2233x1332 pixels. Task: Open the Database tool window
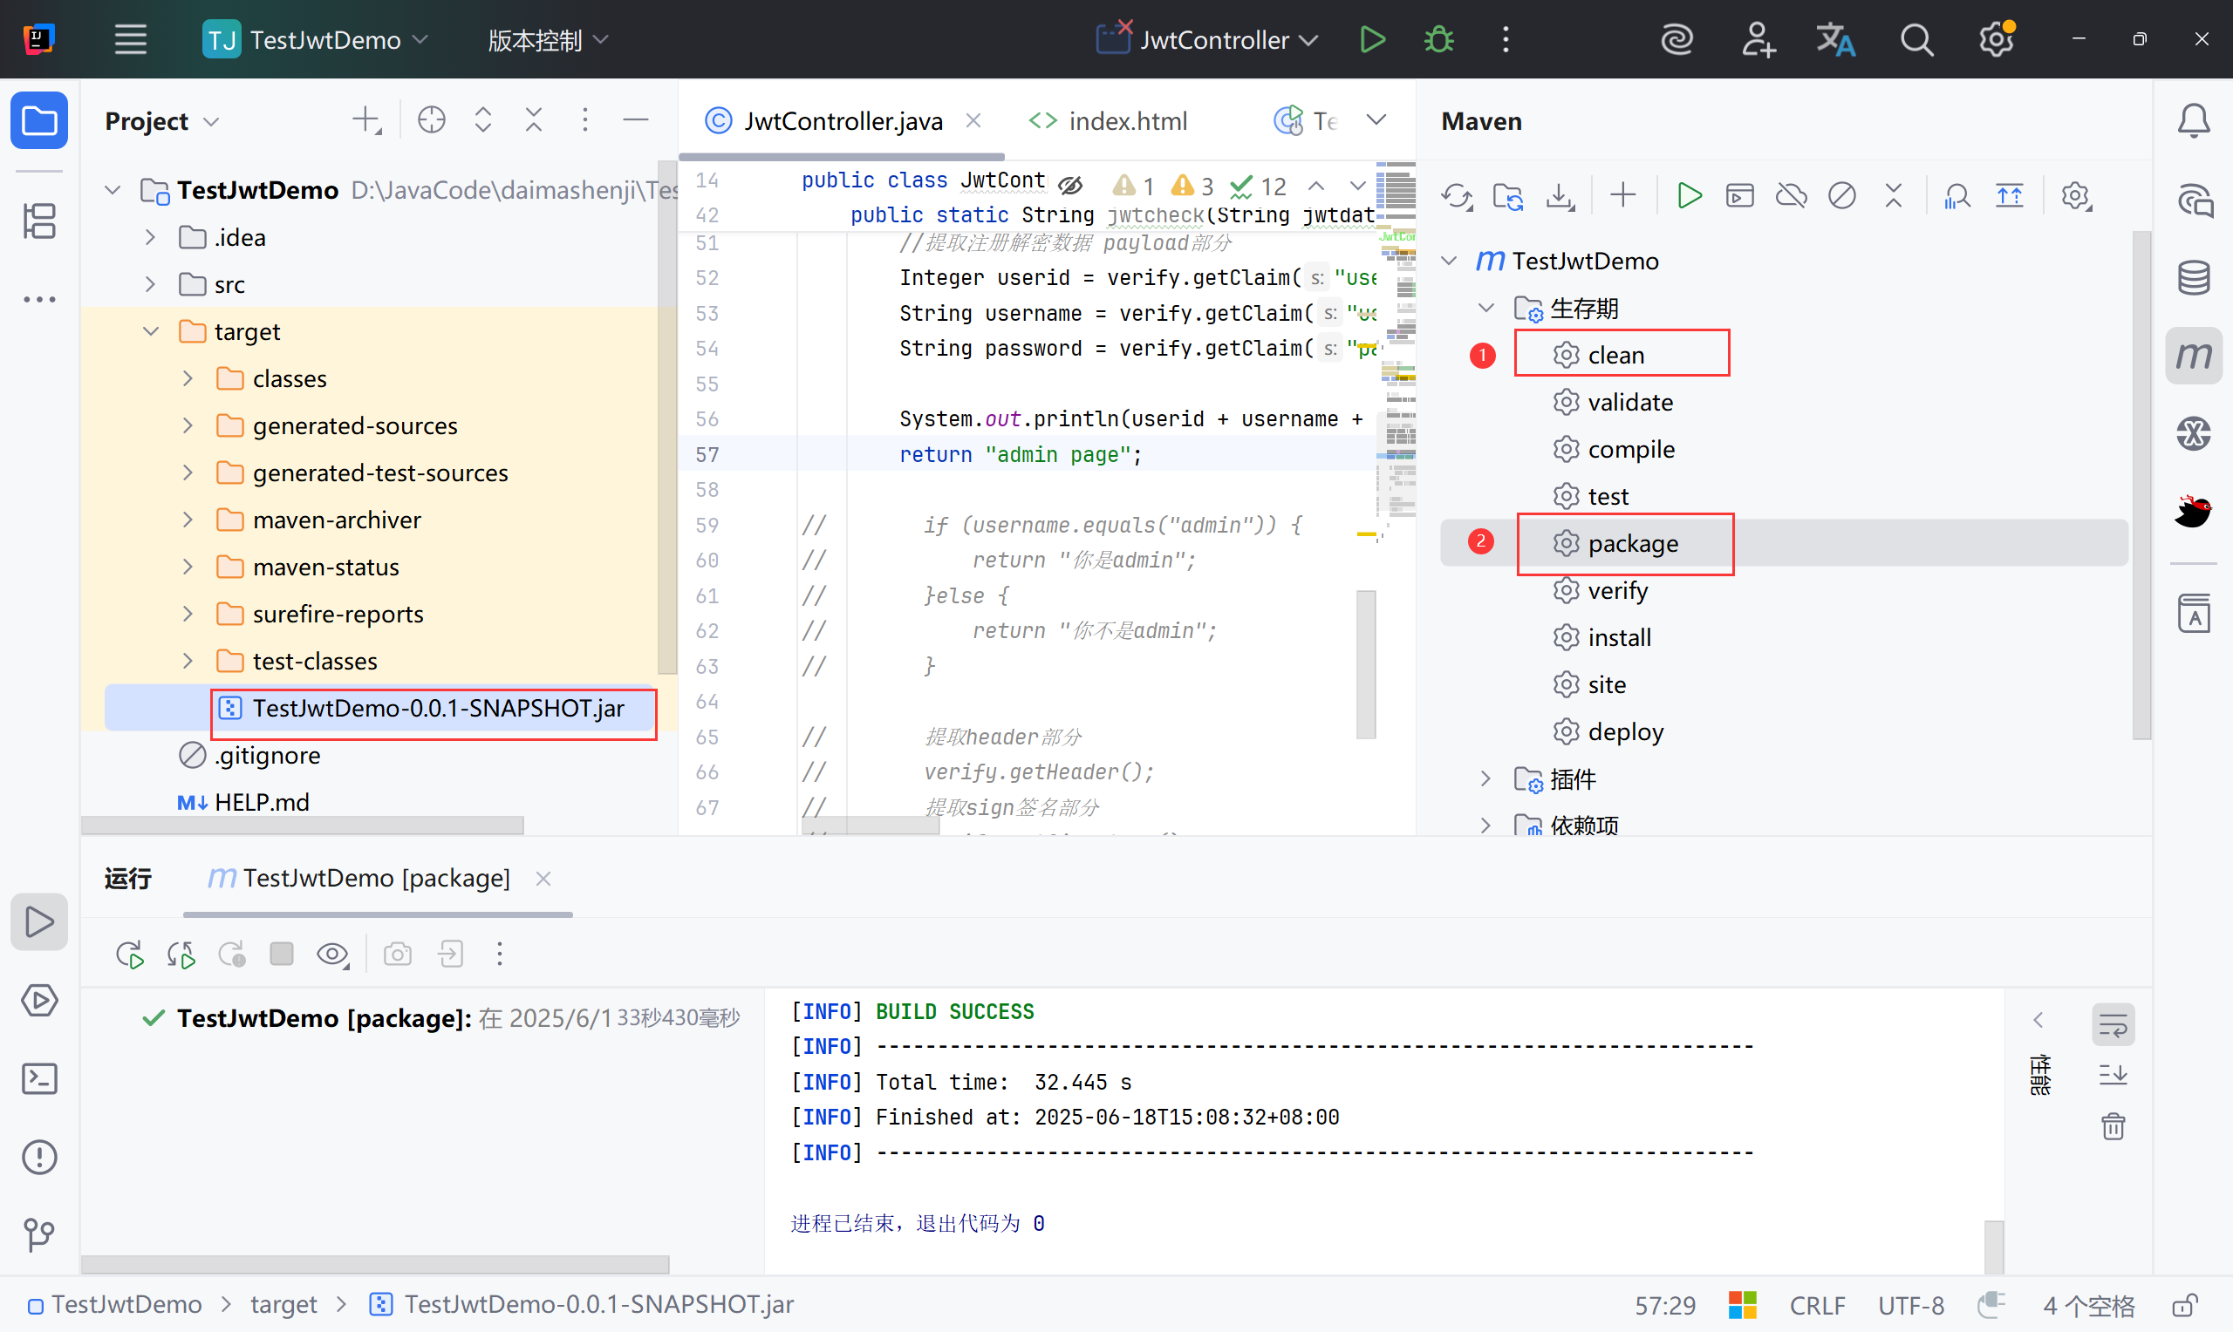[2194, 277]
